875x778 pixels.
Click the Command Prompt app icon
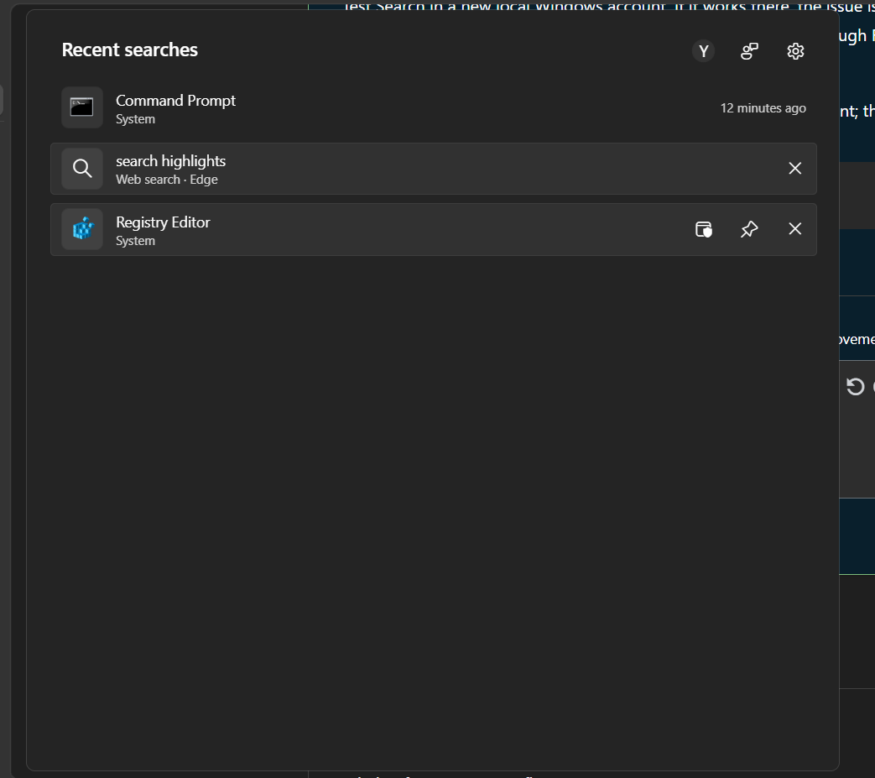[82, 107]
